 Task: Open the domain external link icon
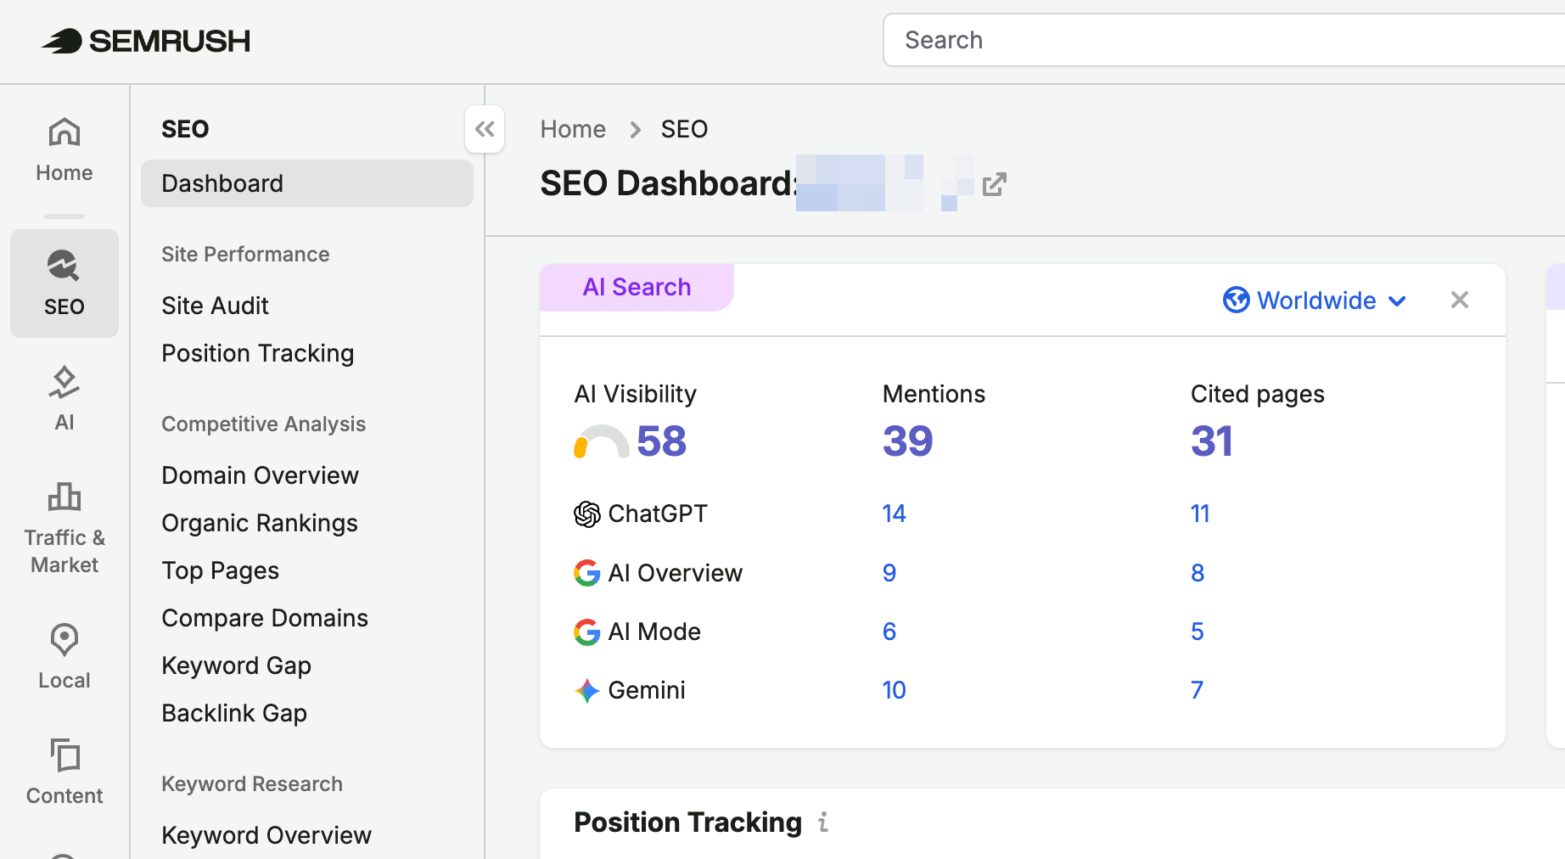(x=994, y=184)
